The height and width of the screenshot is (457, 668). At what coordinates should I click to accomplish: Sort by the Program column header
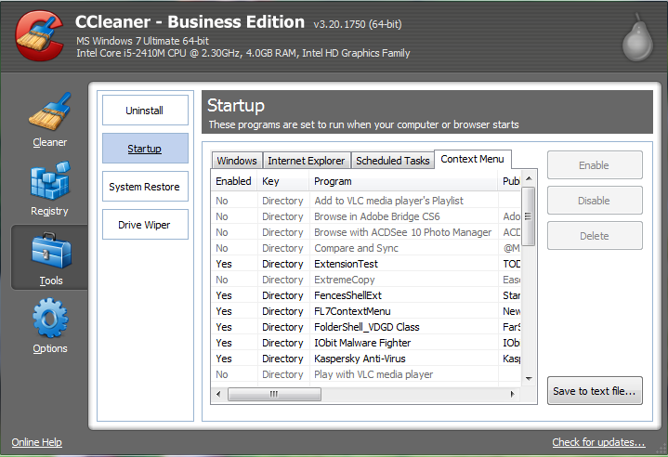[403, 181]
